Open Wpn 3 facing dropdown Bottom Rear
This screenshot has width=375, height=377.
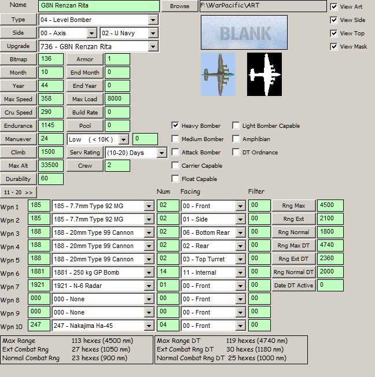[240, 232]
